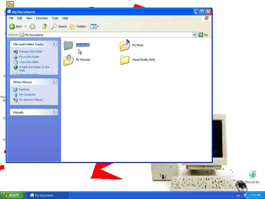The image size is (265, 199).
Task: Maximize the My Documents window
Action: (202, 12)
